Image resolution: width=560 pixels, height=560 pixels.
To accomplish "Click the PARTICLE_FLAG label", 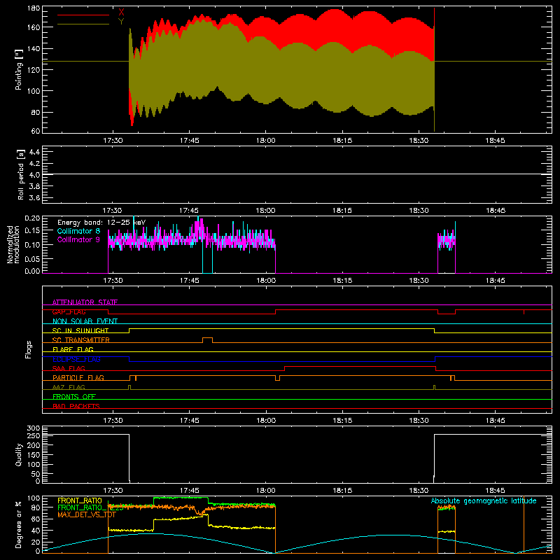I will (78, 378).
